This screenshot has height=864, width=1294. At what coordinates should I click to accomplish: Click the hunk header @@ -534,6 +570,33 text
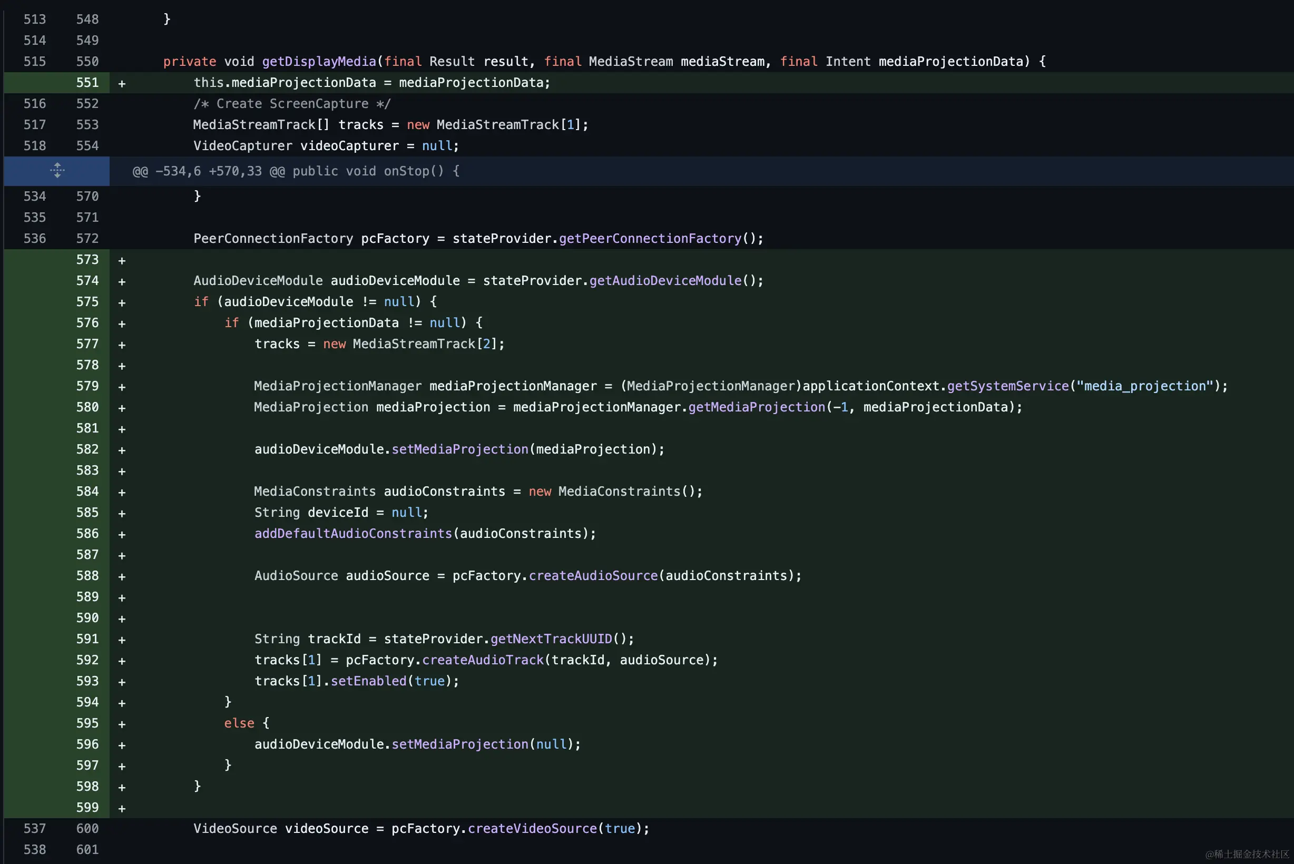296,171
